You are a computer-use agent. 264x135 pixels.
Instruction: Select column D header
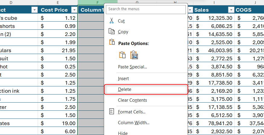click(19, 2)
